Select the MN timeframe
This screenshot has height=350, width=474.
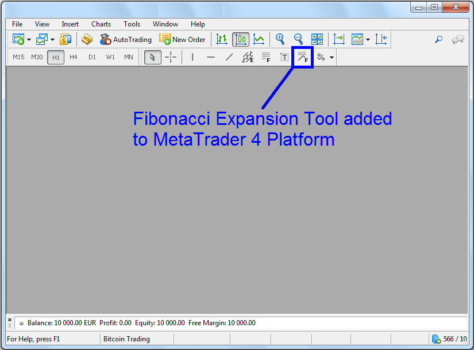pyautogui.click(x=129, y=57)
